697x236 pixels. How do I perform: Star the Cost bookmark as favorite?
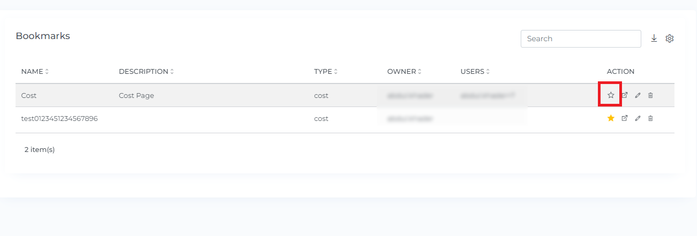pos(611,95)
